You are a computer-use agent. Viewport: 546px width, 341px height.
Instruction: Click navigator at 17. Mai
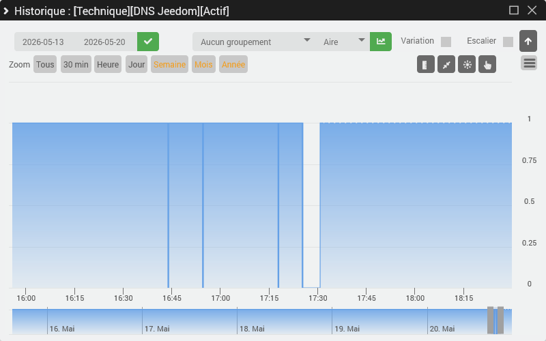[157, 329]
